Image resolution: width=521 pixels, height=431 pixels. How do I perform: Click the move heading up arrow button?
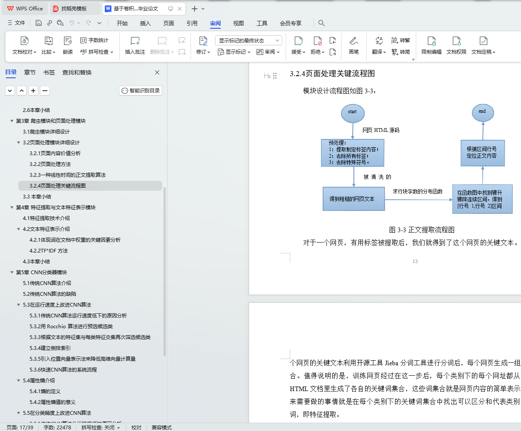coord(22,90)
